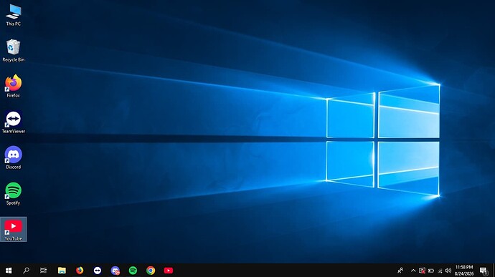
Task: Launch Google Chrome from the taskbar
Action: (151, 271)
